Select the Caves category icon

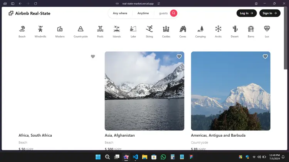183,29
